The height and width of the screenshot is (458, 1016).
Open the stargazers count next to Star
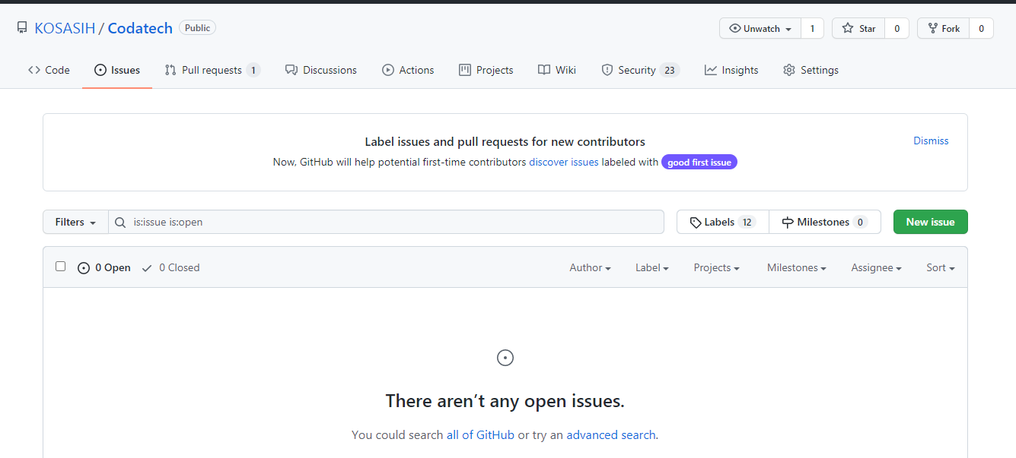click(897, 29)
